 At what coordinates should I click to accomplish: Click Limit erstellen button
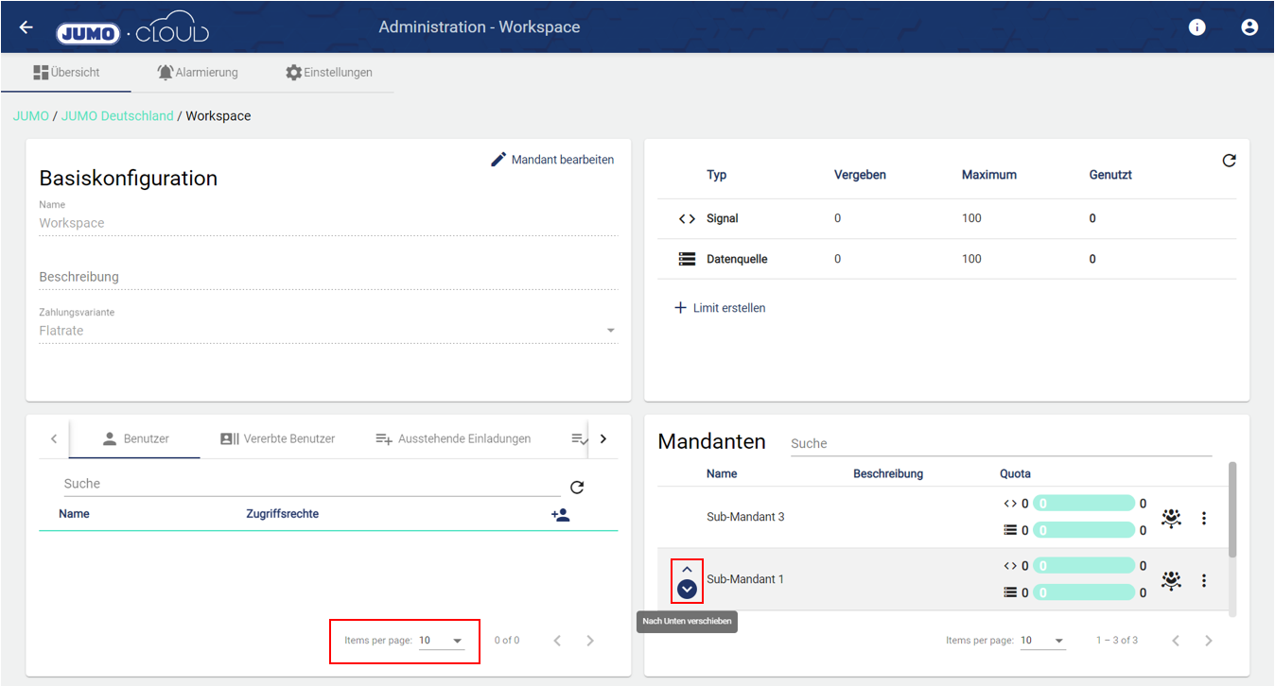[x=720, y=308]
